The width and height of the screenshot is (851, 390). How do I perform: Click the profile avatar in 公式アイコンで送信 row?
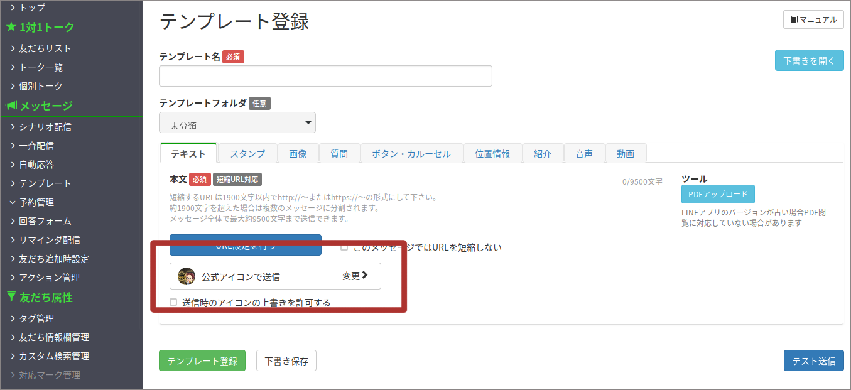187,276
